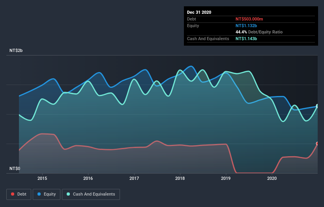Toggle the Cash And Equivalents legend series
Screen dimensions: 324x207
pos(91,194)
